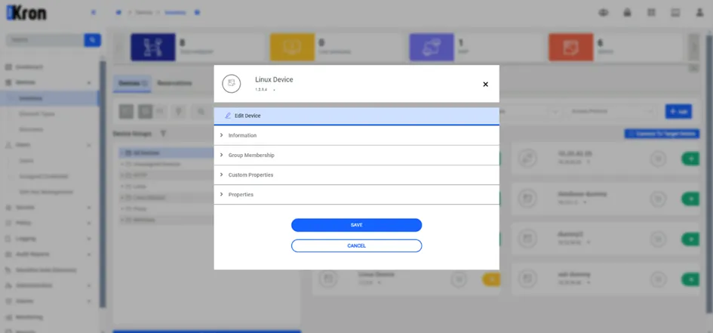Click the device type icon in dialog header
Screen dimensions: 713x333
point(231,84)
